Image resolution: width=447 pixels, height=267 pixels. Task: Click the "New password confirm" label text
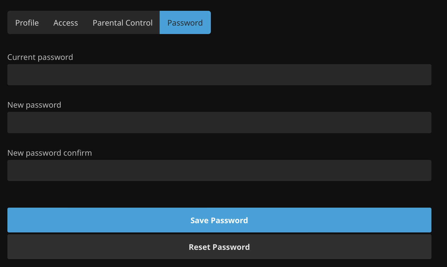click(50, 153)
